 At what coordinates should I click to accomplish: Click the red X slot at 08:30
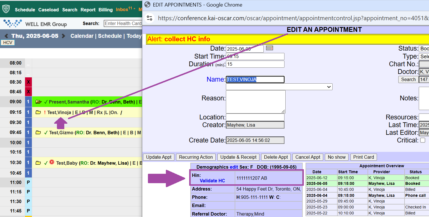click(x=28, y=82)
